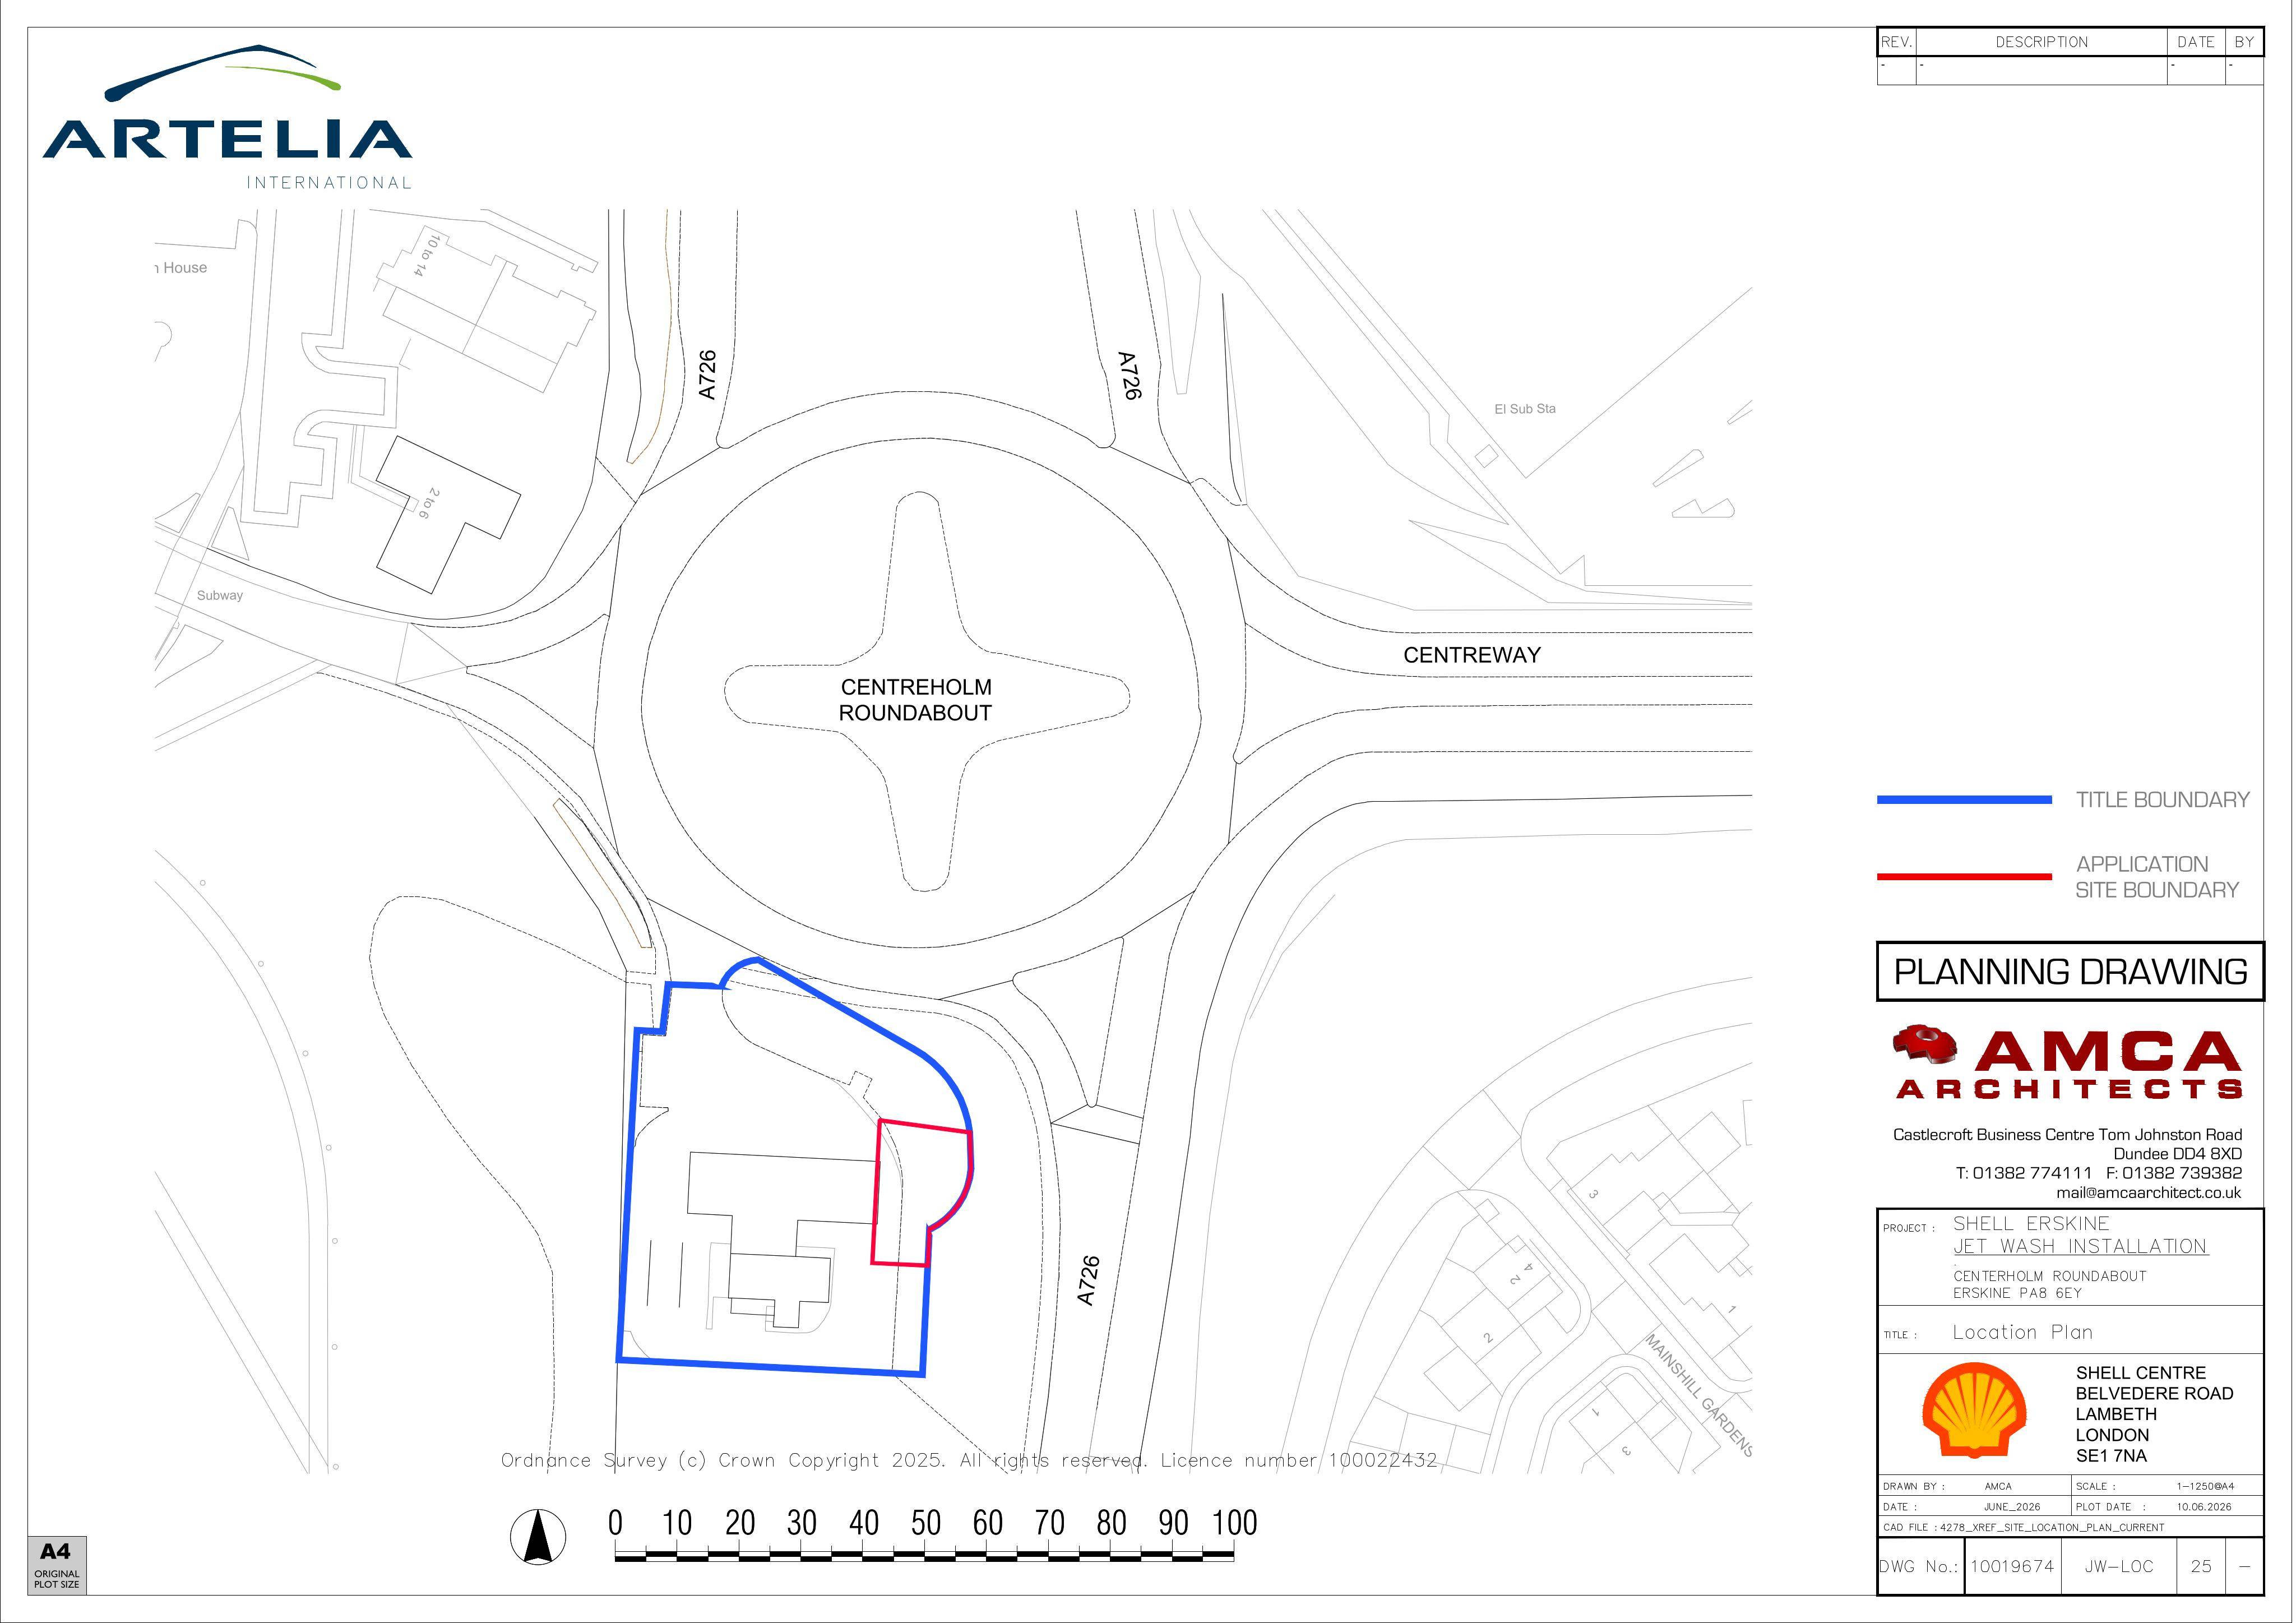Image resolution: width=2296 pixels, height=1623 pixels.
Task: Click the APPLICATION SITE BOUNDARY legend text
Action: pos(2157,877)
